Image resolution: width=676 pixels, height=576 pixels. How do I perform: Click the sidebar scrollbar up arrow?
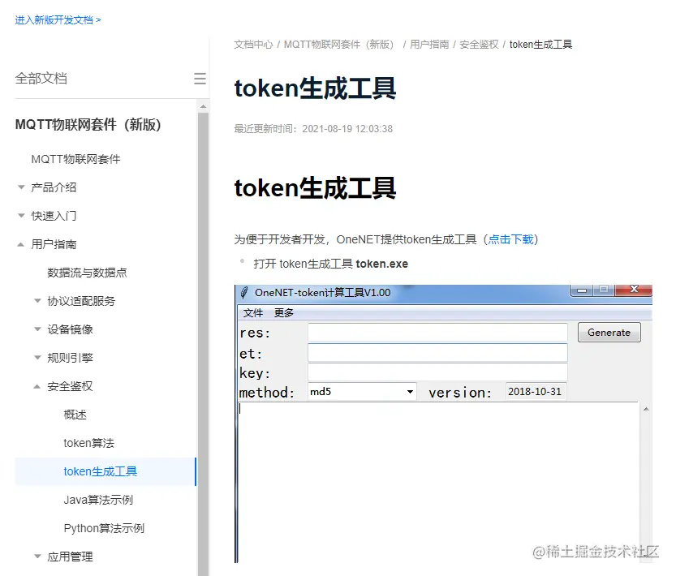click(x=203, y=106)
